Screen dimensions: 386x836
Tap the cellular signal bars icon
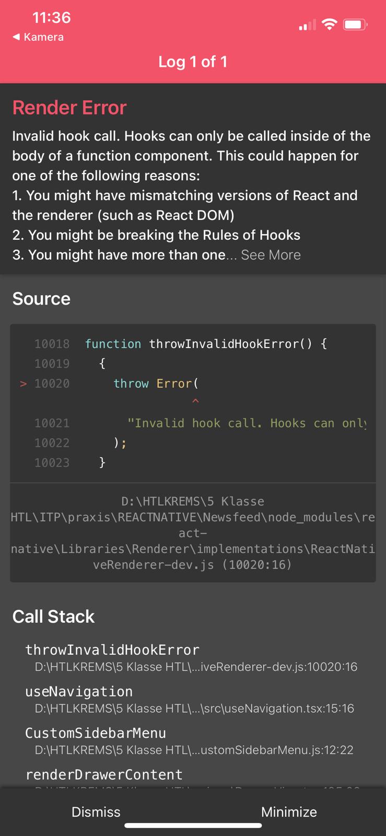coord(307,25)
